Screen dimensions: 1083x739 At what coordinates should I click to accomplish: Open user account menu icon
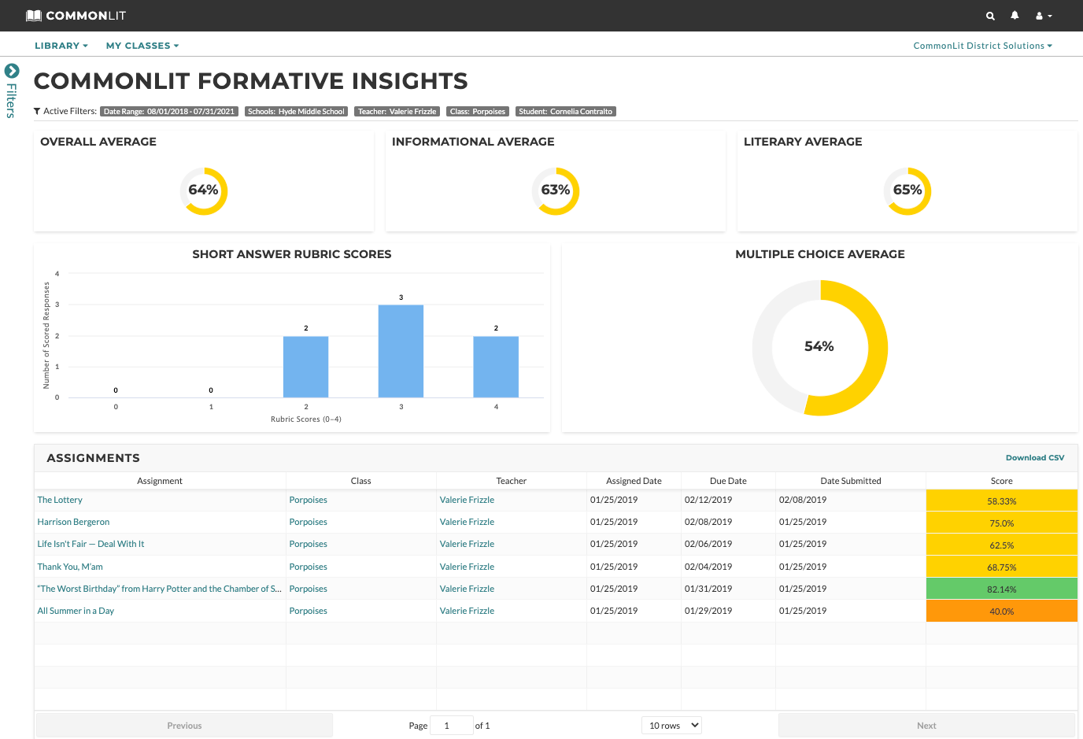click(x=1044, y=16)
